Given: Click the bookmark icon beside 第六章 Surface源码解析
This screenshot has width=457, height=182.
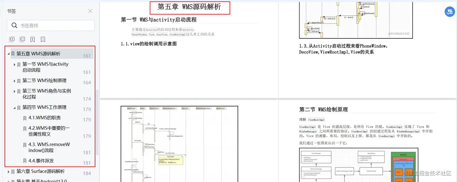Looking at the screenshot, I should click(12, 171).
